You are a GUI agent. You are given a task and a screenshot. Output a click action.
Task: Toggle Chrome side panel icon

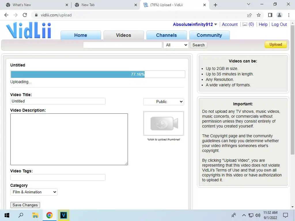click(x=270, y=15)
